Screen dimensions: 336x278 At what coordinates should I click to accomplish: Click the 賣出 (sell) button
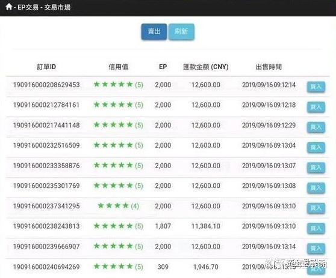tap(154, 32)
